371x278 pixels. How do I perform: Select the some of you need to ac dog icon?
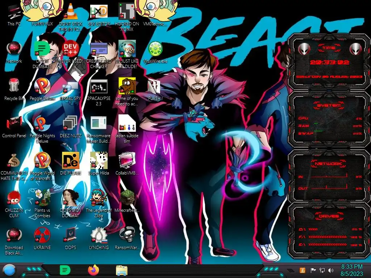click(127, 85)
